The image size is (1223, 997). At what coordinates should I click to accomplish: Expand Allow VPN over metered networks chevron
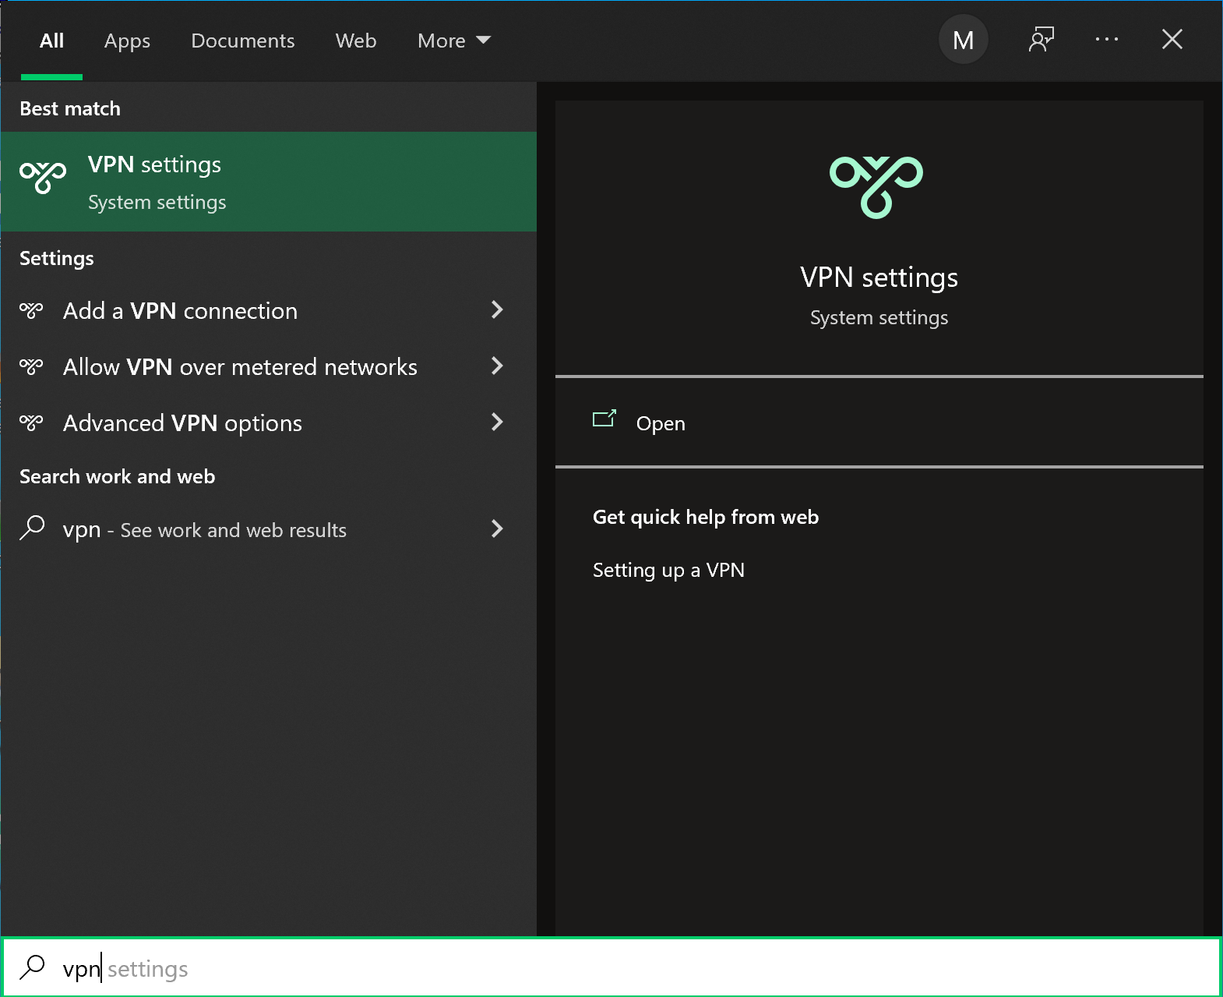tap(497, 366)
